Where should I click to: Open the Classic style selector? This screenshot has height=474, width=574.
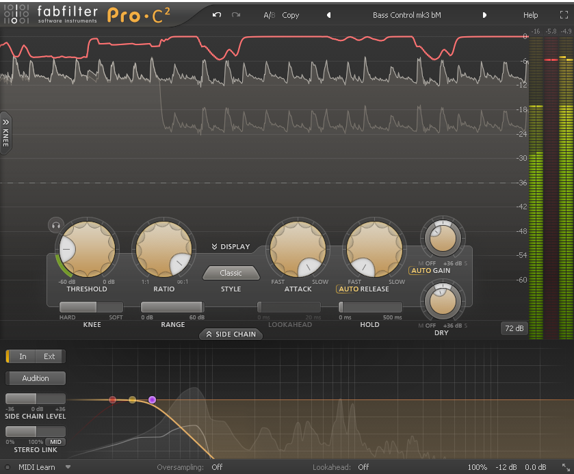(231, 273)
